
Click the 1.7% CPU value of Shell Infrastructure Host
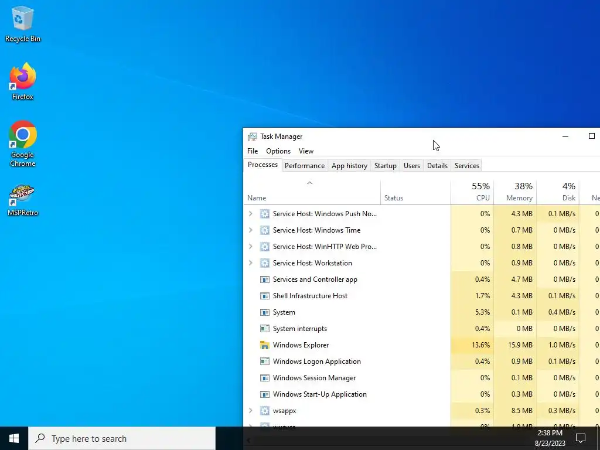point(482,296)
